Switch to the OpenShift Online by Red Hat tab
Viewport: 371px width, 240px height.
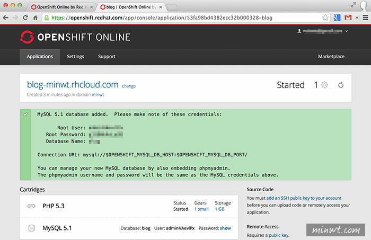61,7
